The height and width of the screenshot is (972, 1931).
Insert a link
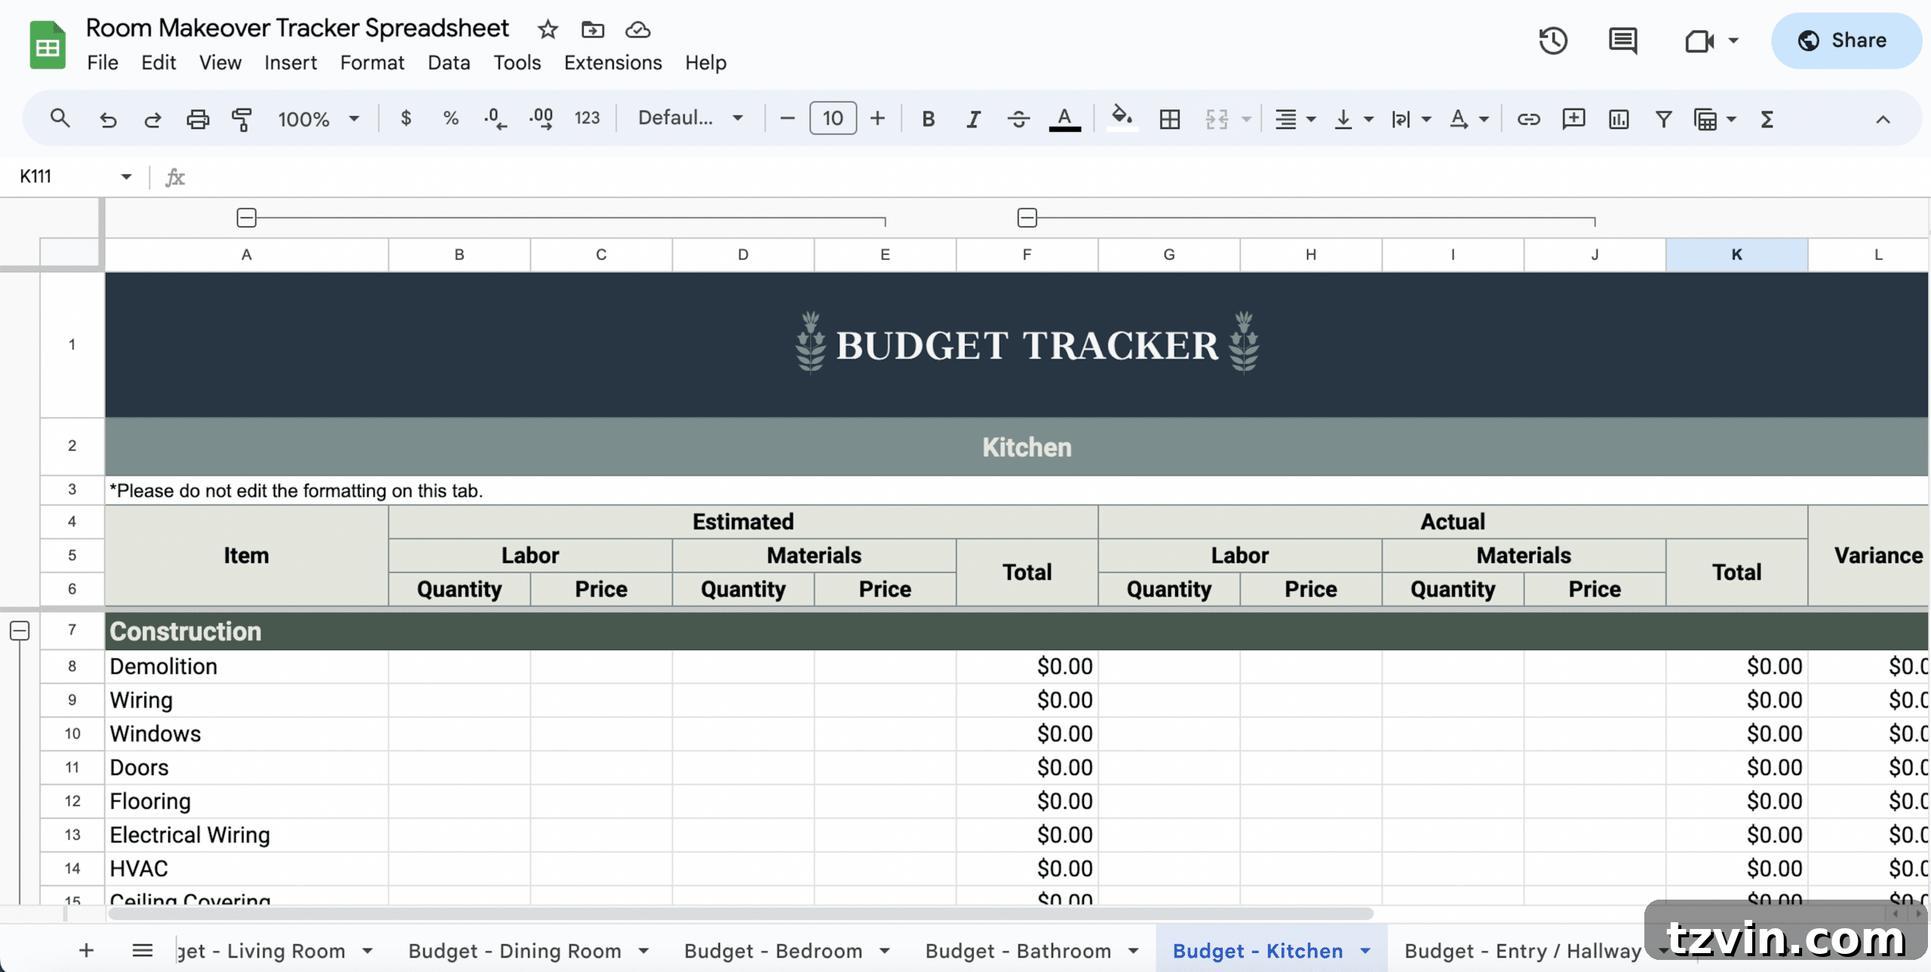coord(1528,119)
